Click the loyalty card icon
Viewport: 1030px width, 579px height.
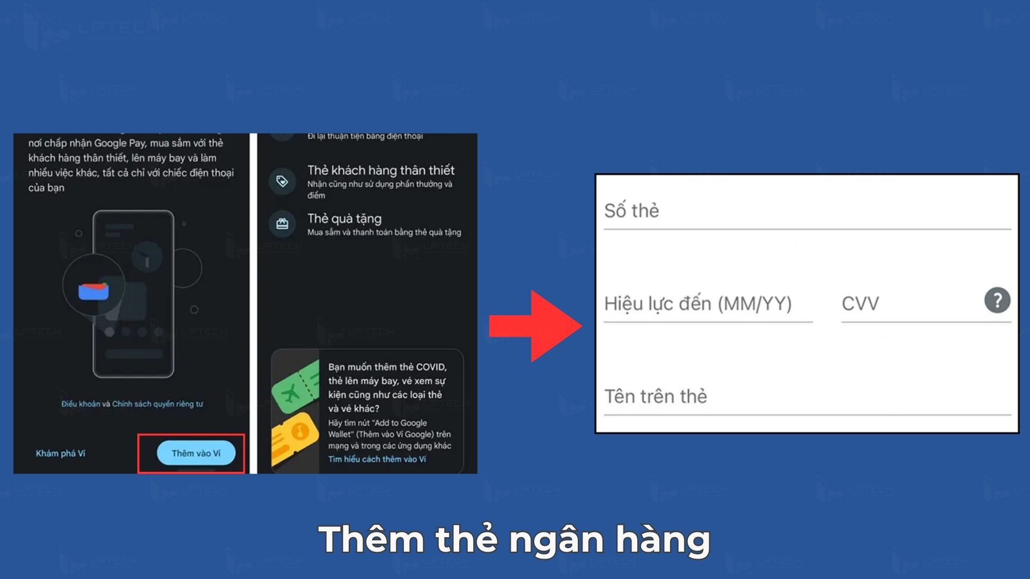(282, 181)
